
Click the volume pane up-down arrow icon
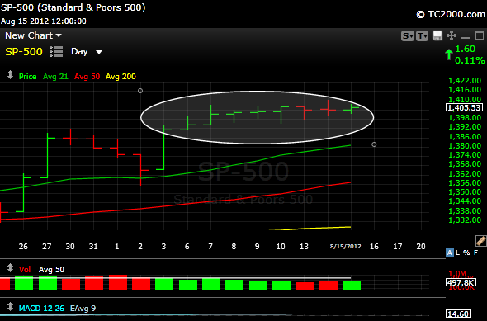pos(10,268)
